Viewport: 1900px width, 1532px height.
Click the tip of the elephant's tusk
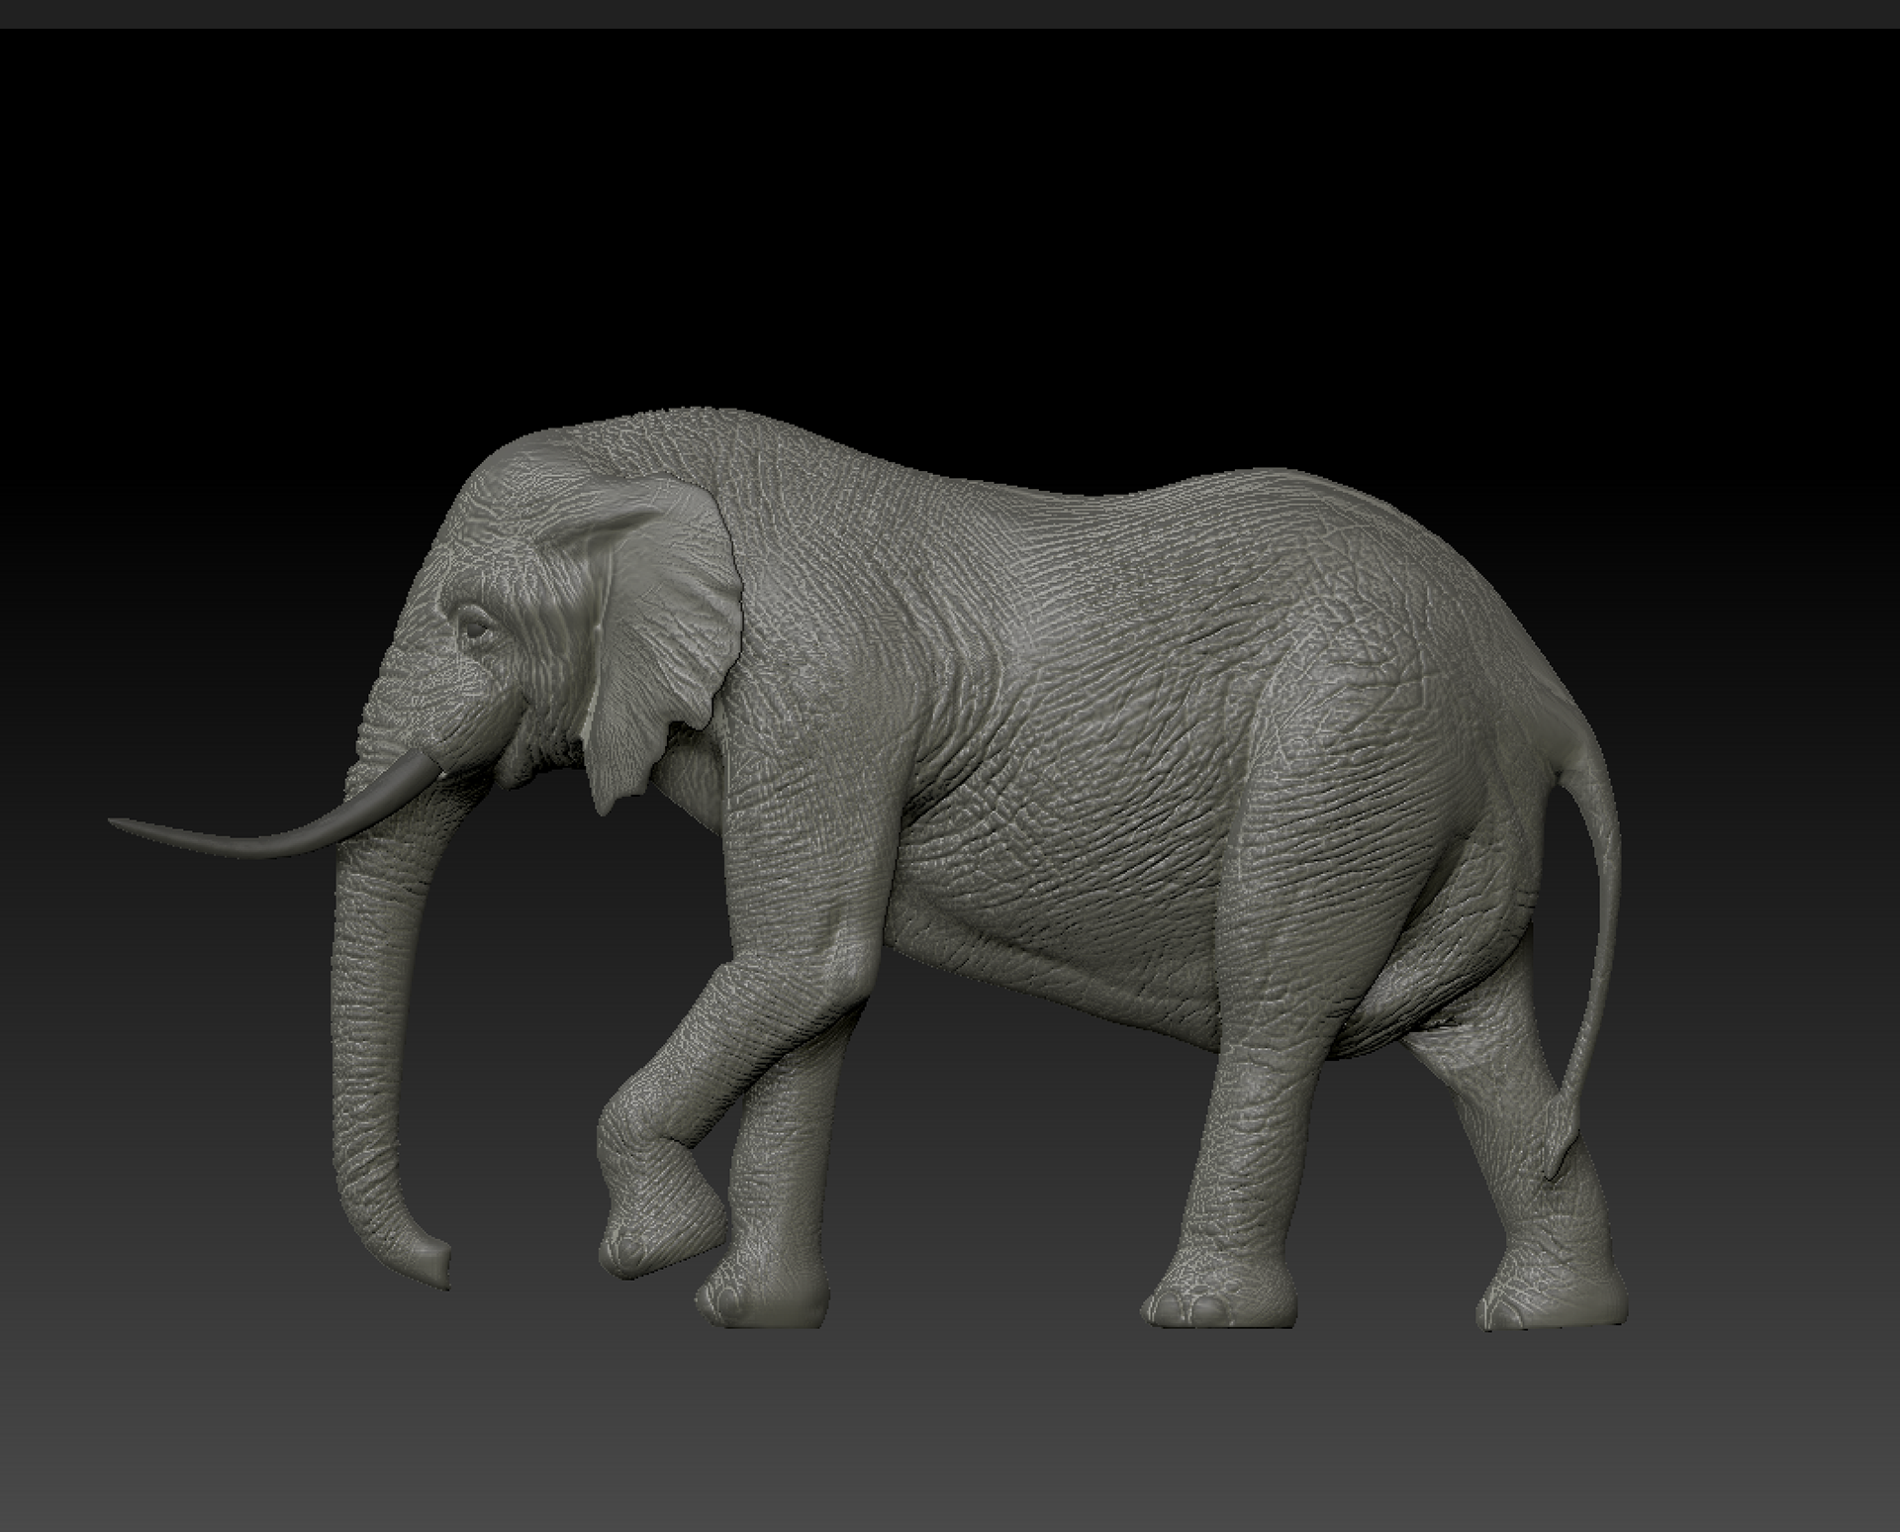point(117,821)
